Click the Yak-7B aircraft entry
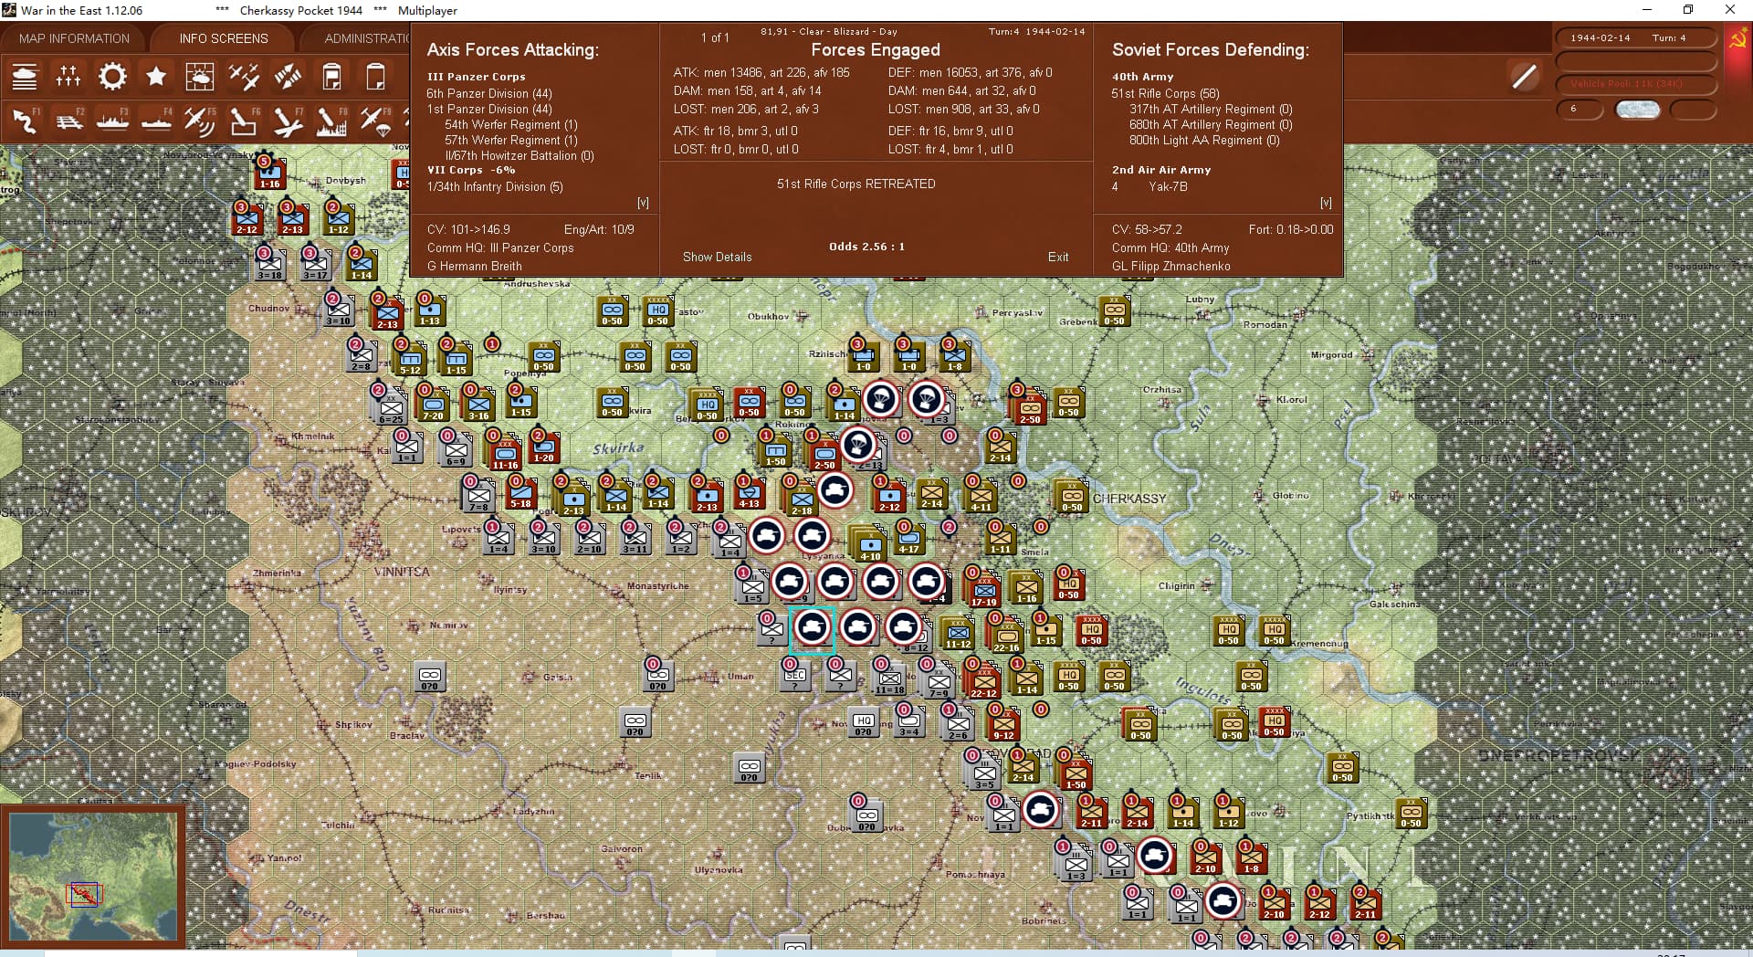The image size is (1753, 957). (1168, 186)
